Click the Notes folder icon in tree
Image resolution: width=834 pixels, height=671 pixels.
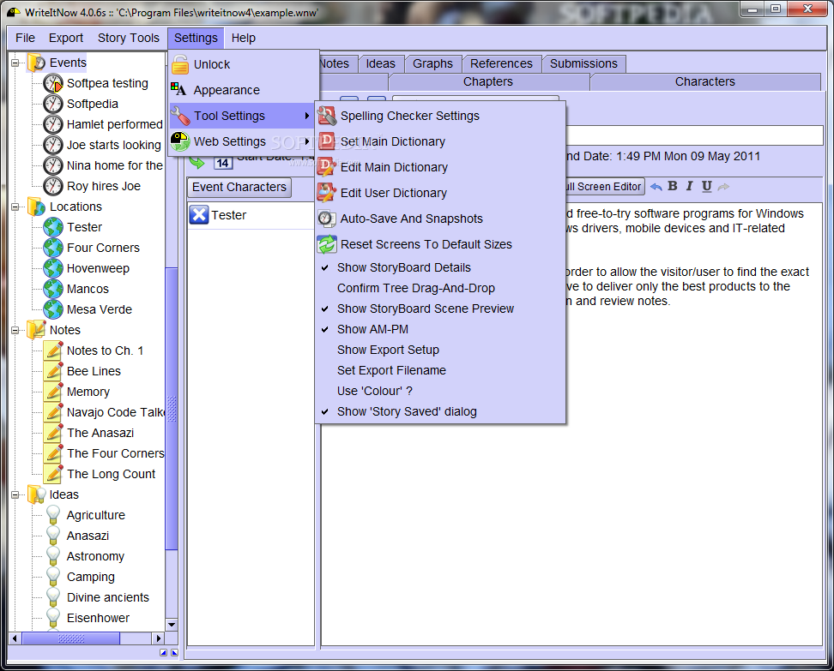(36, 330)
